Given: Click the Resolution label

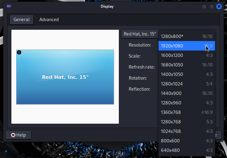Looking at the screenshot, I should (x=140, y=45).
